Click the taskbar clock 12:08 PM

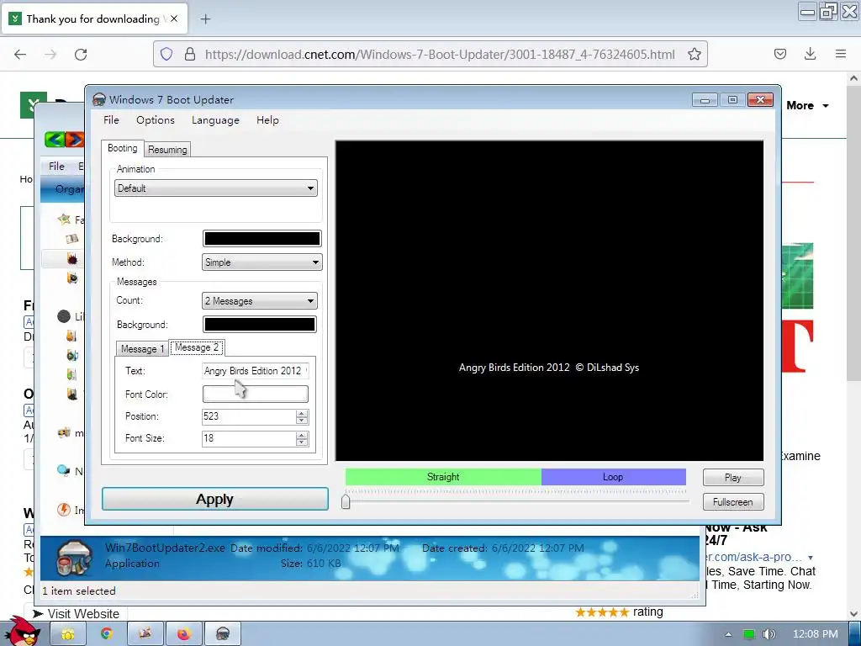815,634
